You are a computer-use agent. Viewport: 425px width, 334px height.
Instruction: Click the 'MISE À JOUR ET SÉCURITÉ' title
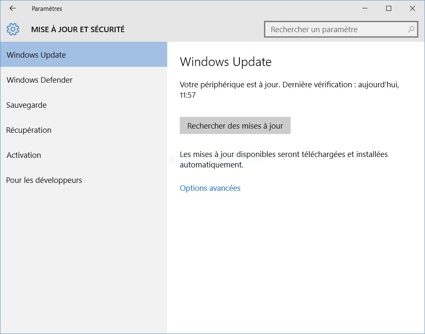coord(78,29)
